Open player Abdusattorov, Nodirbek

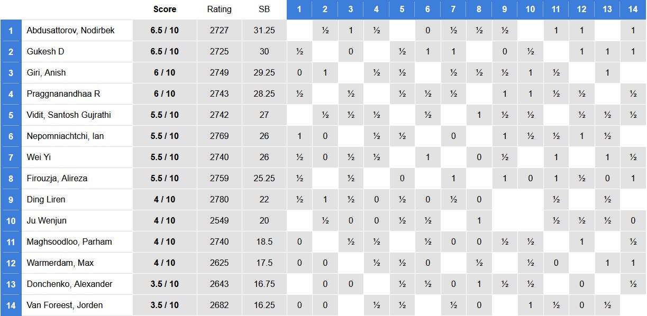pos(71,30)
